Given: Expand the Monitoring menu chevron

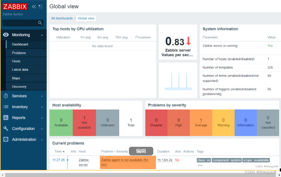Looking at the screenshot, I should tap(43, 34).
